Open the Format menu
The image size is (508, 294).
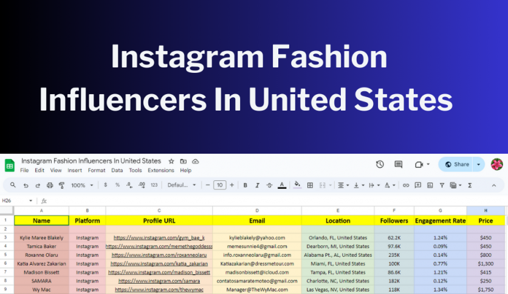click(97, 170)
